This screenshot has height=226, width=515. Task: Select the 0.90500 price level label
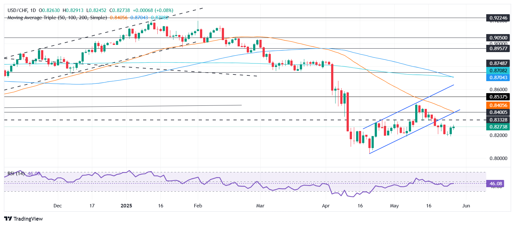[x=498, y=38]
